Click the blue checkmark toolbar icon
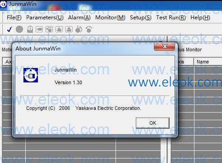The width and height of the screenshot is (222, 163). pos(9,29)
